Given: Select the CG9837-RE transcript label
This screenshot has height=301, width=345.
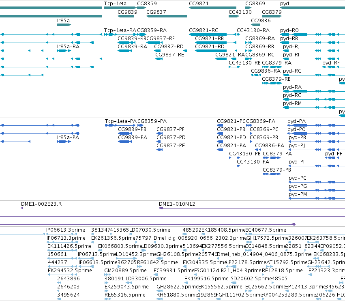Looking at the screenshot, I should click(169, 55).
